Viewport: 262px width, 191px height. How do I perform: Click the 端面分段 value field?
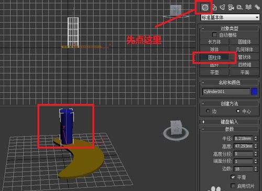(x=243, y=161)
